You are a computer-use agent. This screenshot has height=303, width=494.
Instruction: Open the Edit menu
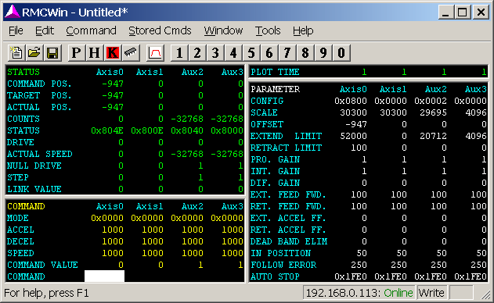(x=45, y=30)
